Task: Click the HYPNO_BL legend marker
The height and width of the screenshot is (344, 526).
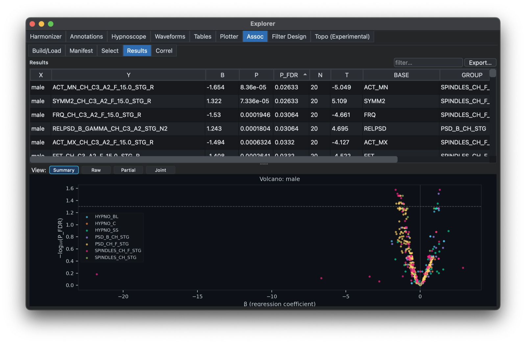Action: (x=87, y=217)
